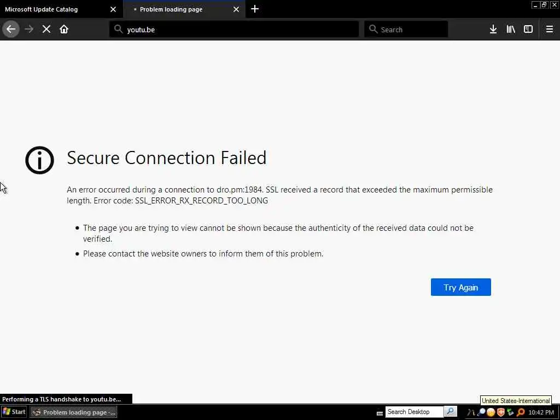This screenshot has height=420, width=560.
Task: Open a new tab
Action: pos(255,9)
